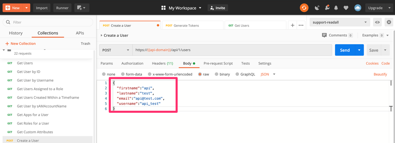
Task: Click the workspace grid icon
Action: pyautogui.click(x=164, y=8)
